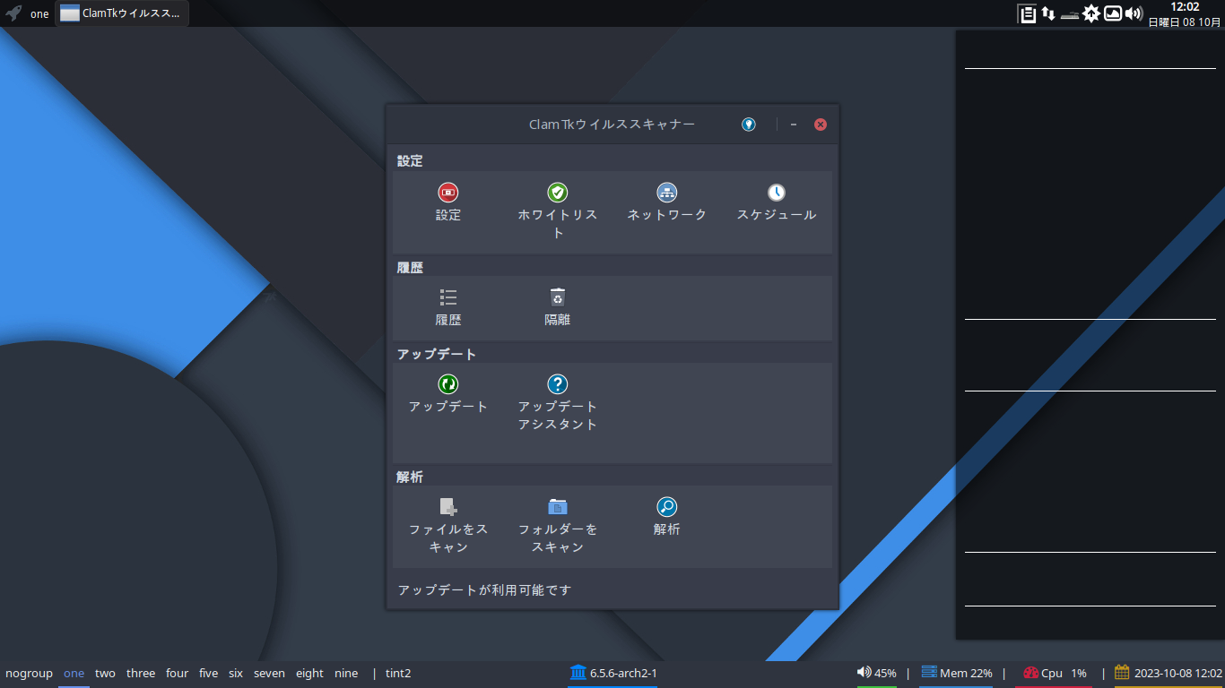Select ClamTk taskbar button in top panel
Image resolution: width=1225 pixels, height=688 pixels.
122,13
